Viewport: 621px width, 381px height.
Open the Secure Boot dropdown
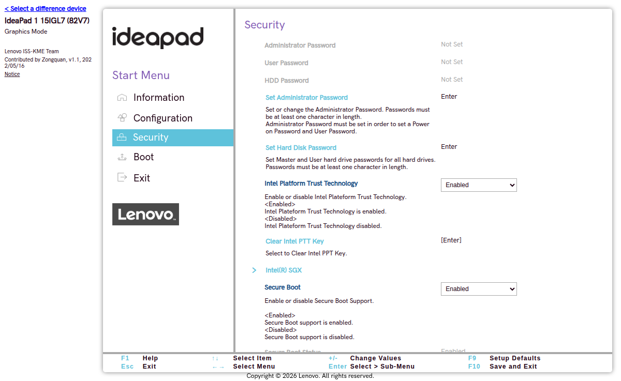[x=479, y=289]
